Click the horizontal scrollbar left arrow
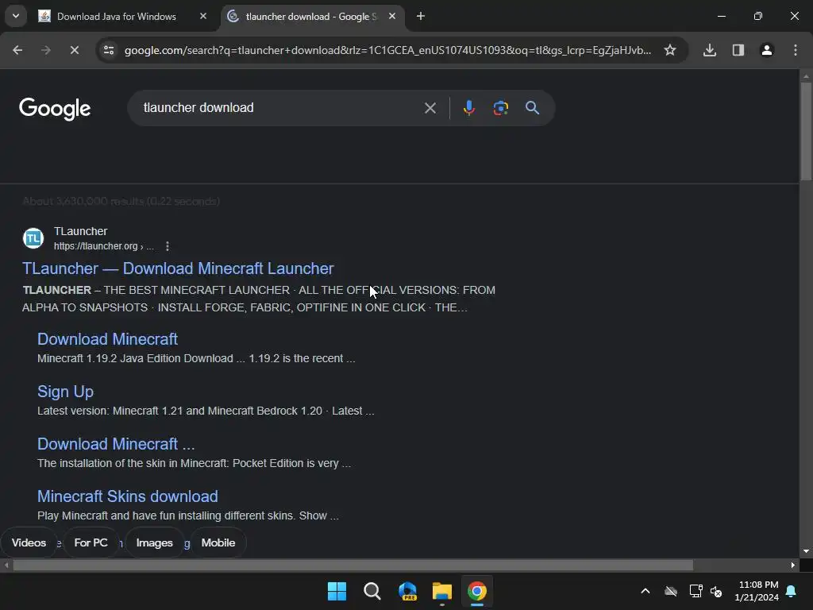This screenshot has height=610, width=813. point(6,565)
